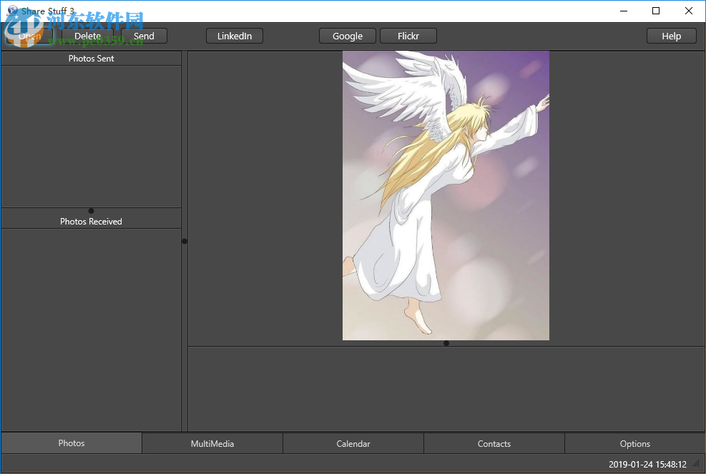Click the Photos Received header

click(x=91, y=222)
